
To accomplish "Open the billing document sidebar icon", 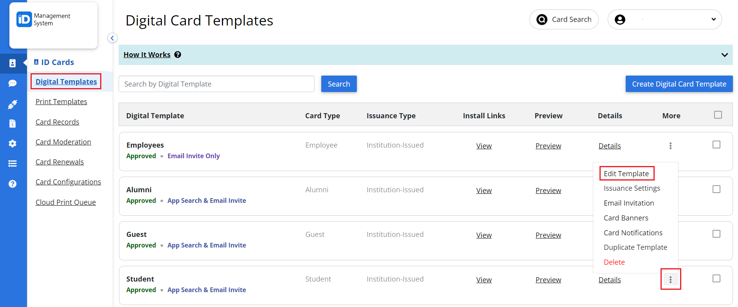I will click(13, 124).
